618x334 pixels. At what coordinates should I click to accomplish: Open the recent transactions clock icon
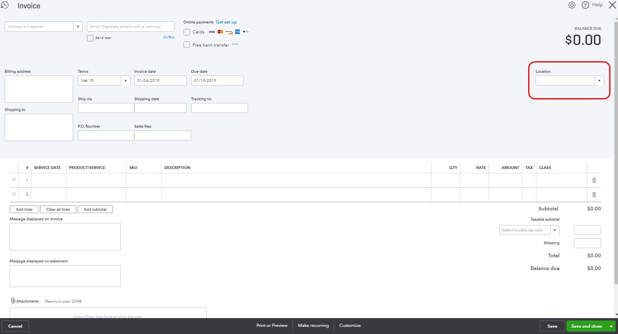tap(5, 6)
